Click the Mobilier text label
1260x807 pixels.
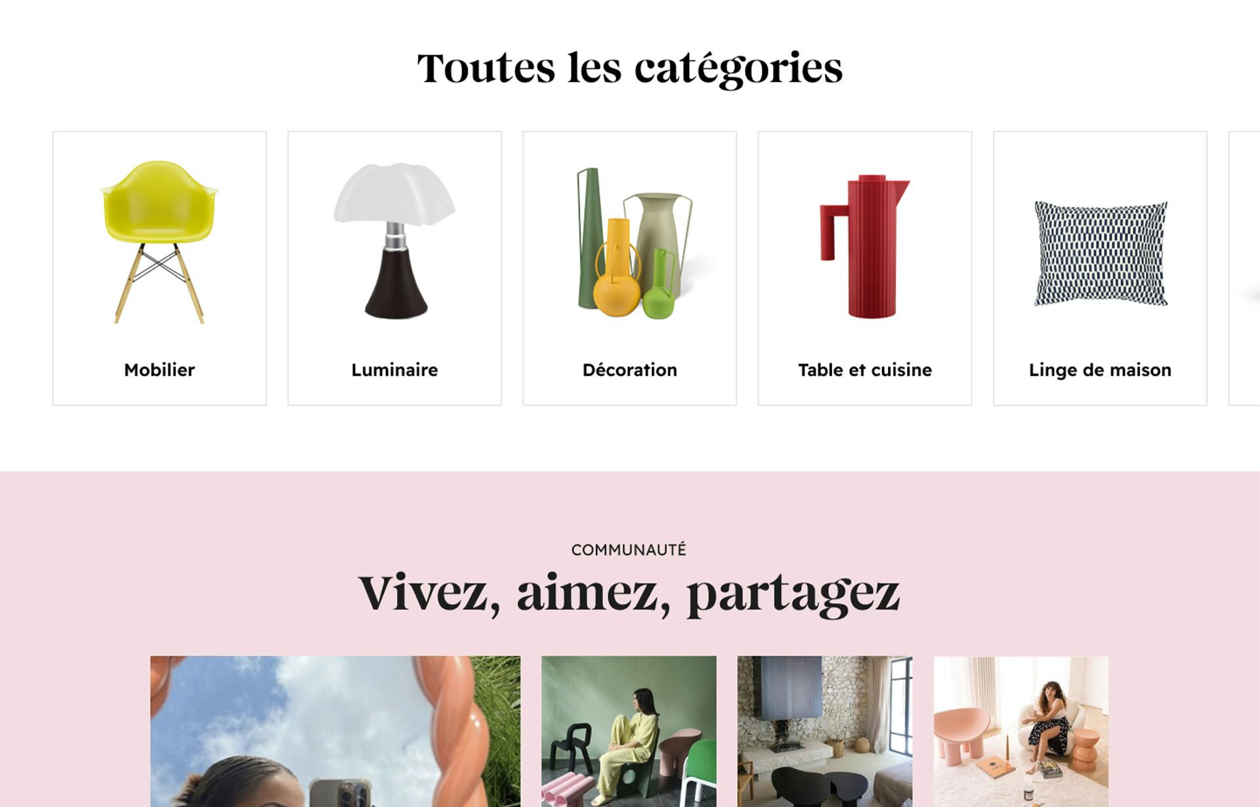coord(159,370)
